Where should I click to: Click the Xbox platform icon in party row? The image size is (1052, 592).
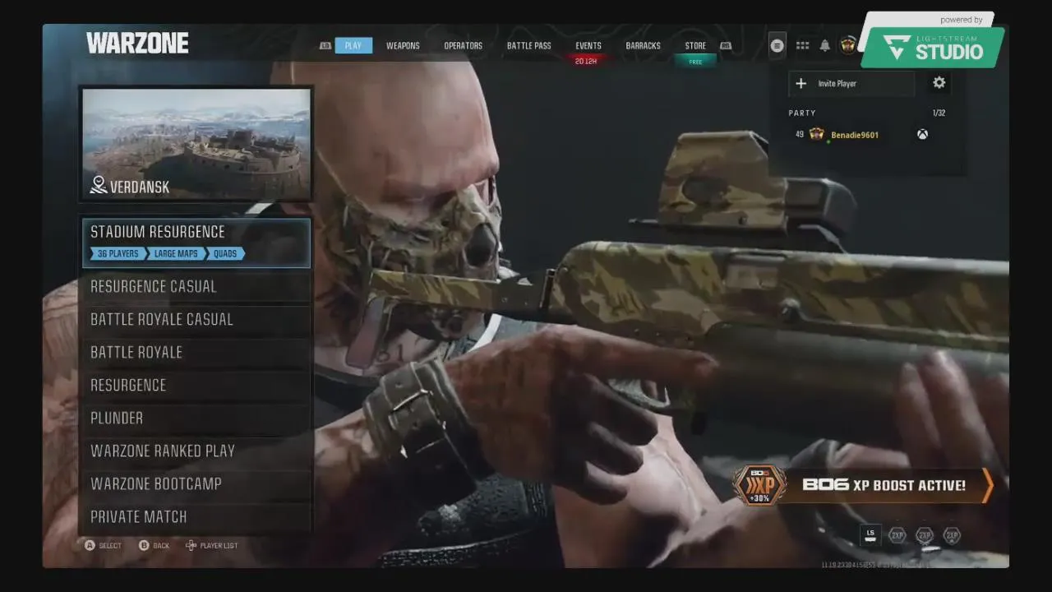point(922,134)
